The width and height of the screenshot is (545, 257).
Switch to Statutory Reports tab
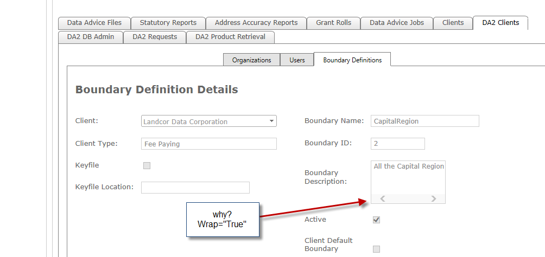pyautogui.click(x=168, y=23)
